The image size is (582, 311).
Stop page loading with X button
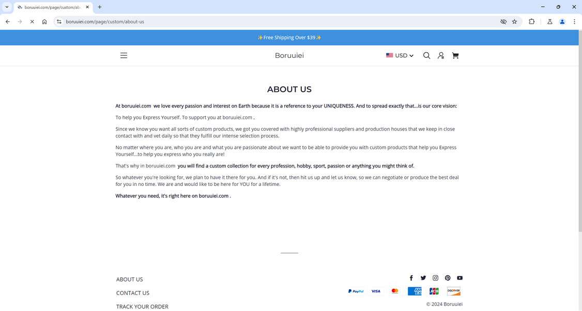pos(32,22)
